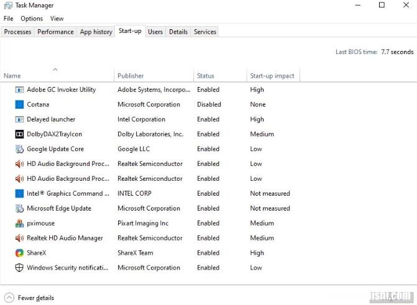Screen dimensions: 417x305
Task: Sort by the Name column header
Action: 57,76
